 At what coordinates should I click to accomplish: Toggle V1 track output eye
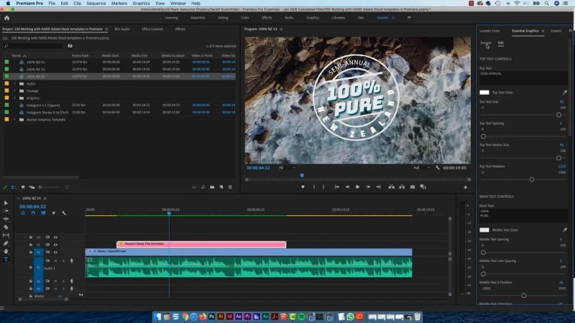[x=55, y=253]
